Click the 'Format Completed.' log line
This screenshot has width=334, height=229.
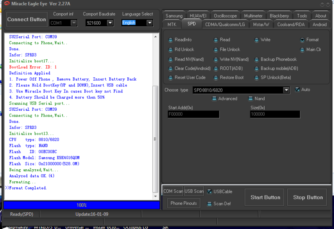click(x=28, y=188)
